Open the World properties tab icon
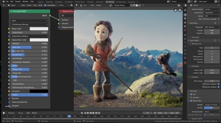Viewport: 221px width, 123px height. click(x=185, y=30)
